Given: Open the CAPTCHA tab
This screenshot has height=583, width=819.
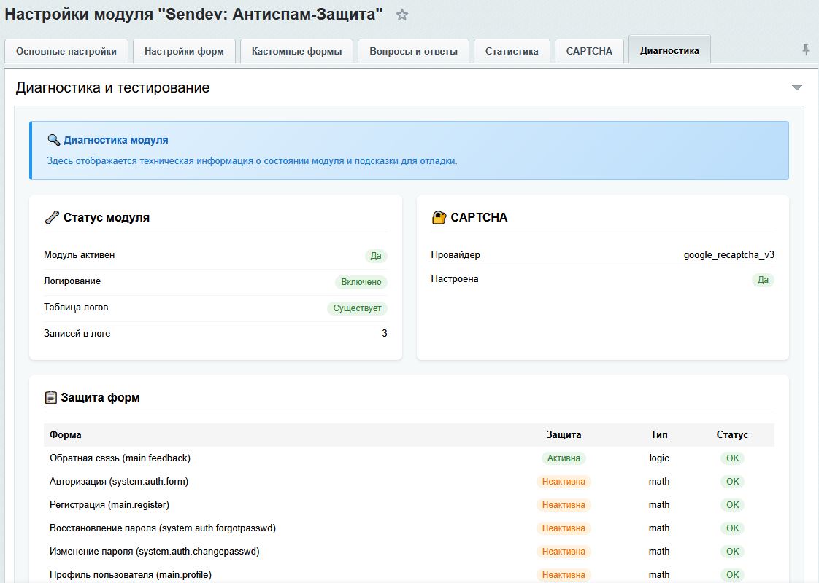Looking at the screenshot, I should pos(588,51).
